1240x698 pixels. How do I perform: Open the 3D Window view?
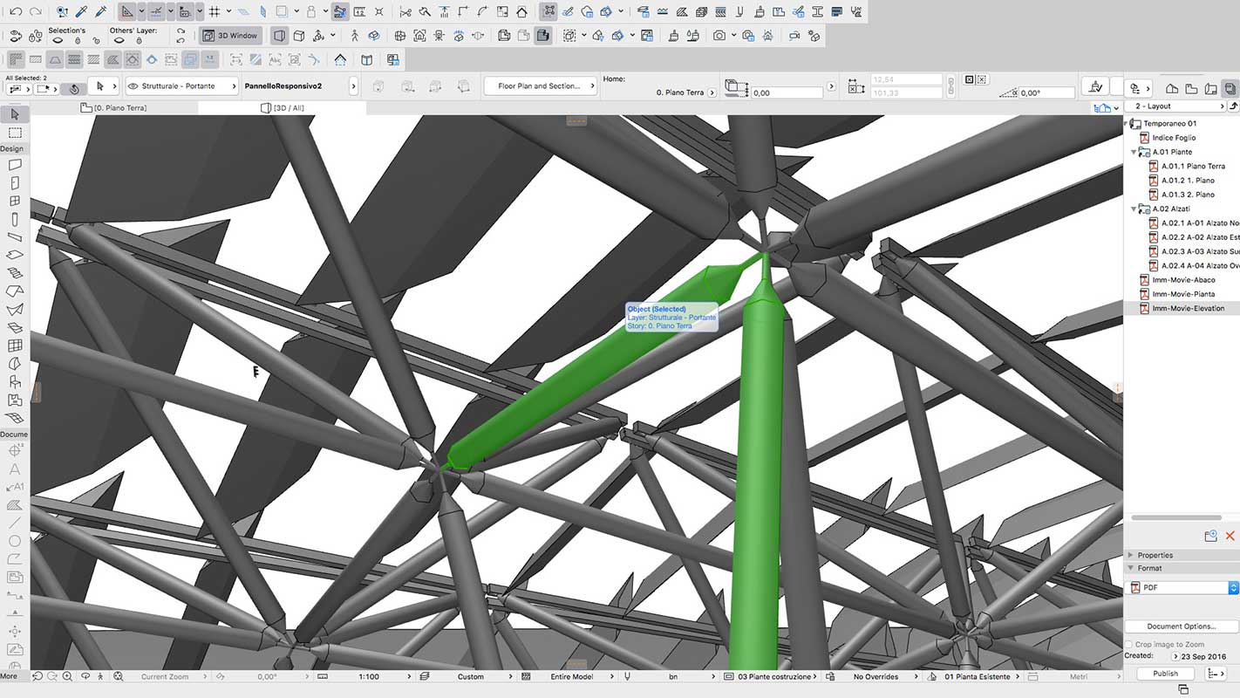[228, 35]
